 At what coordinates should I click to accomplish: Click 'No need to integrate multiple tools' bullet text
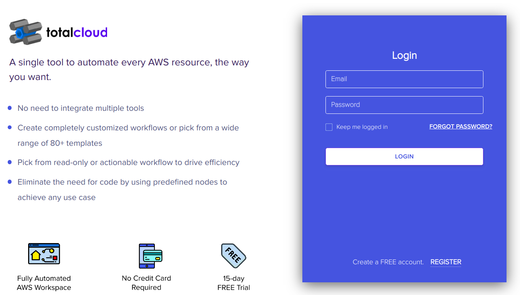click(x=81, y=108)
